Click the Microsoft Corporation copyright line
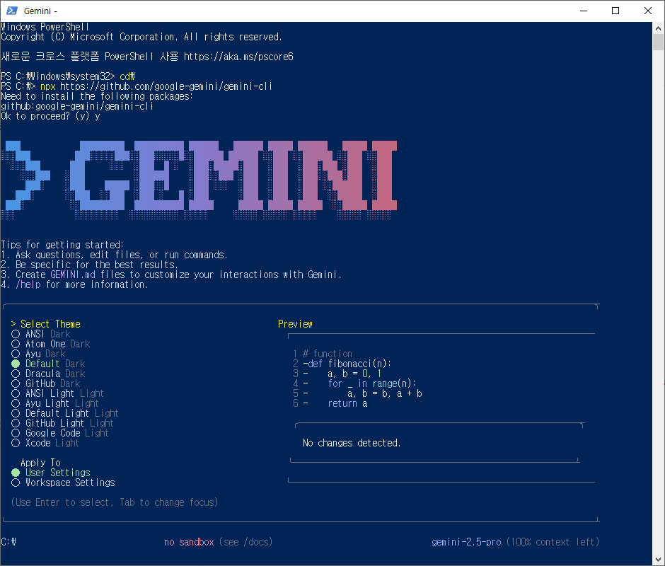The height and width of the screenshot is (566, 665). (141, 37)
